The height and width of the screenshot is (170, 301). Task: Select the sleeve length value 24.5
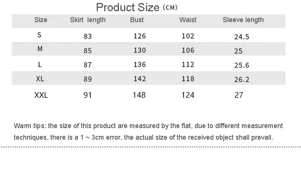pos(242,37)
